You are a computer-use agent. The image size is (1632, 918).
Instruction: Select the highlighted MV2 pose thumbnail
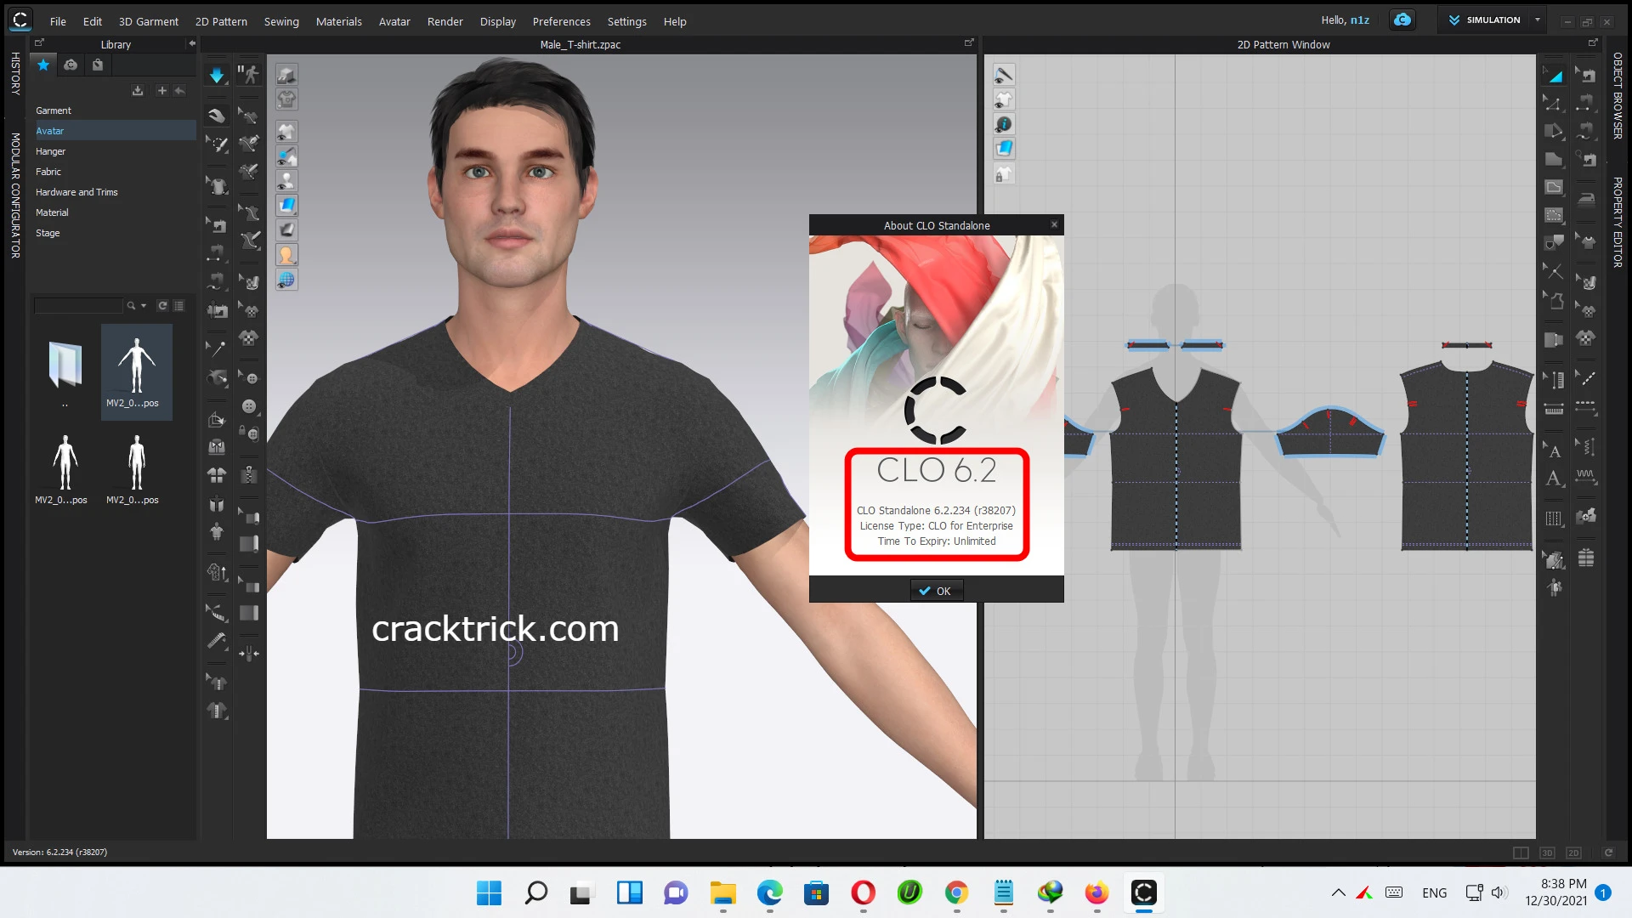(136, 371)
